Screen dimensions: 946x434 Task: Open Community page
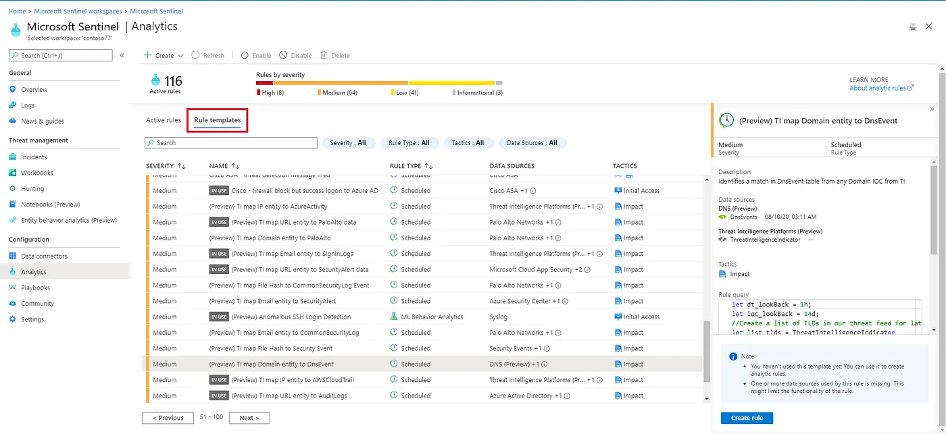tap(37, 303)
